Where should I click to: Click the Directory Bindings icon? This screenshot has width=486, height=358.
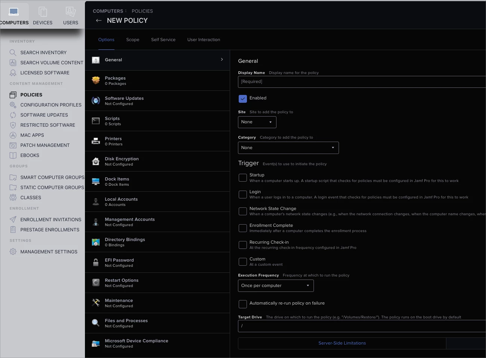pyautogui.click(x=96, y=242)
